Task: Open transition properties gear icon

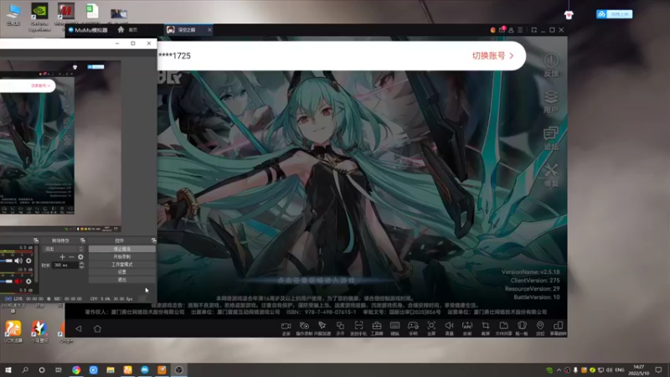Action: (x=80, y=257)
